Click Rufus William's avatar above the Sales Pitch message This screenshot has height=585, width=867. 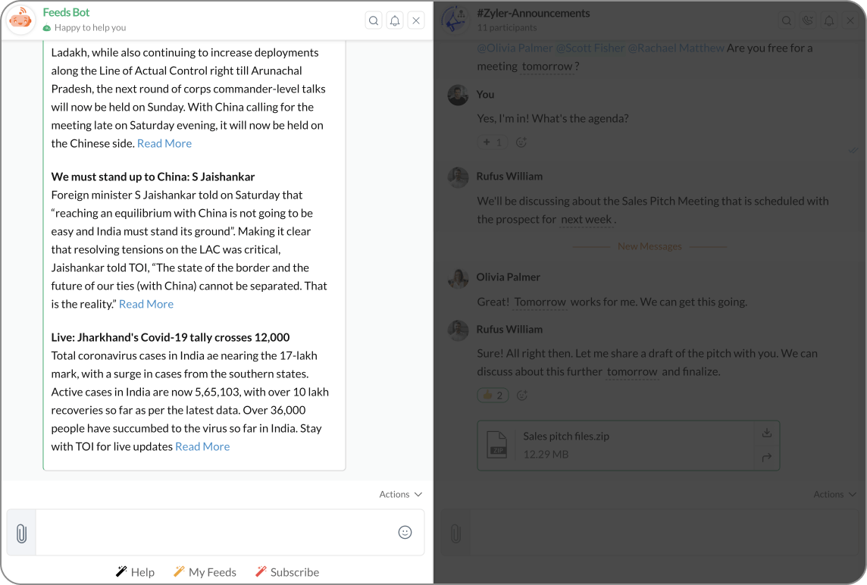[x=458, y=177]
